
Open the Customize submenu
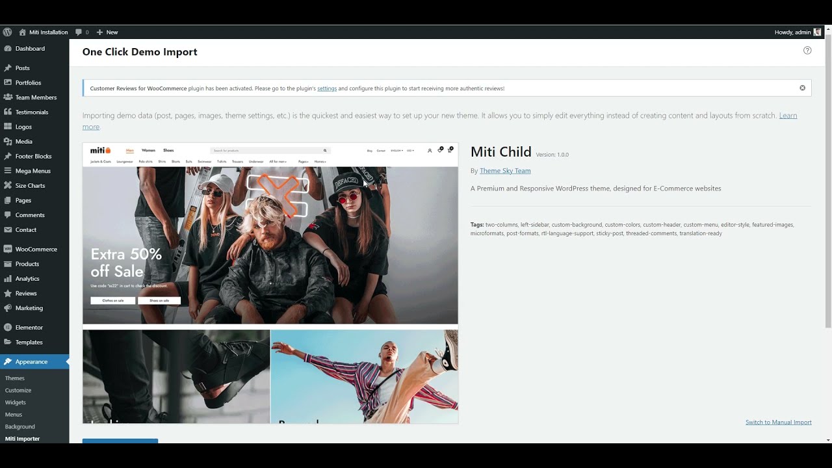[18, 391]
